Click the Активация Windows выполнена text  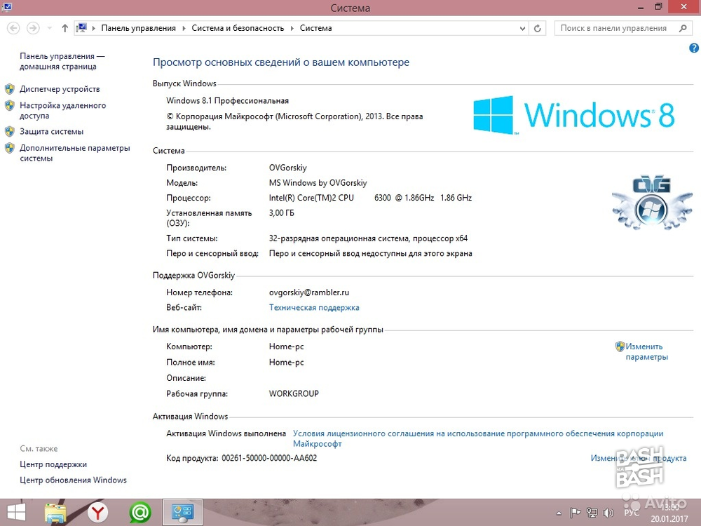click(x=226, y=433)
